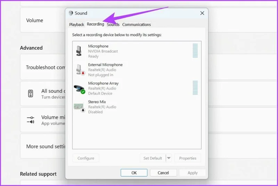Open More sound settings in Settings
The height and width of the screenshot is (186, 278).
[43, 146]
